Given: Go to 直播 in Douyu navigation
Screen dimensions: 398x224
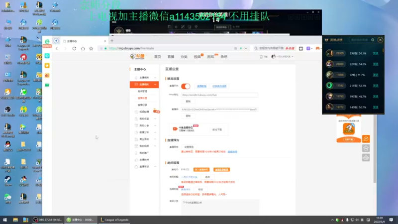Looking at the screenshot, I should (x=171, y=57).
